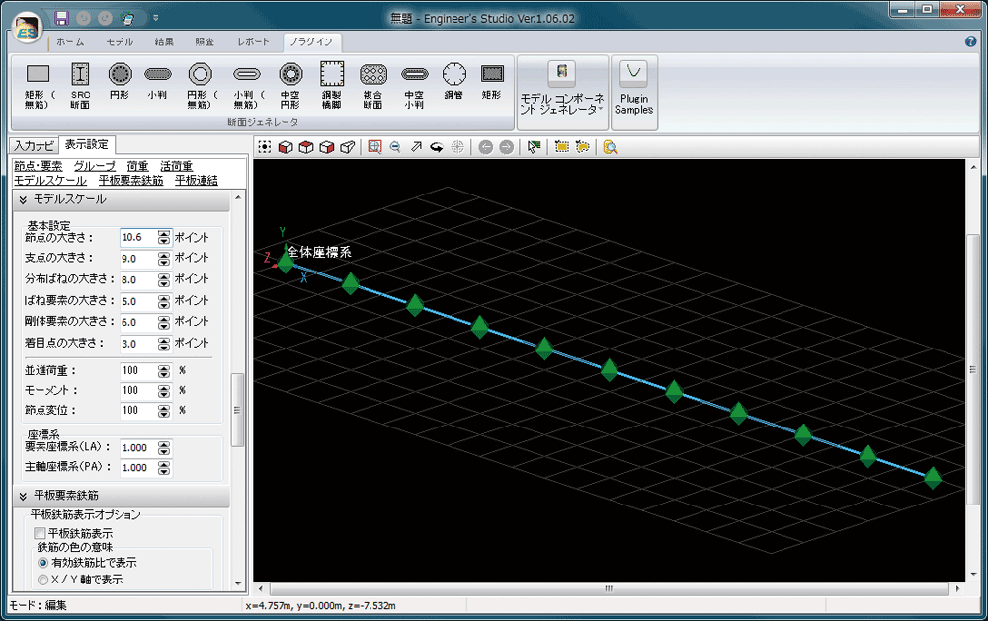
Task: Collapse the モデルスケール section
Action: pos(23,199)
